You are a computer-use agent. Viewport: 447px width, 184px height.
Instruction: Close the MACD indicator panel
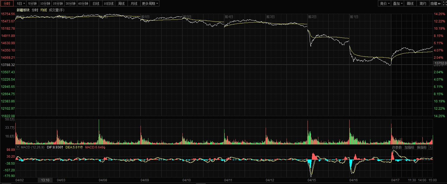[x=430, y=147]
